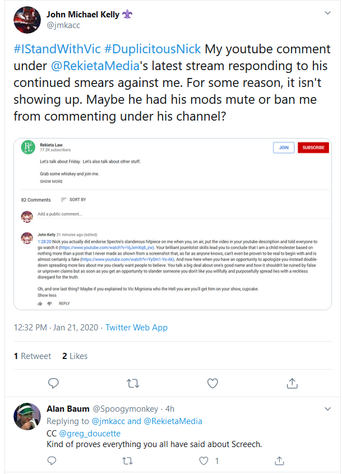Open Alan Baum's profile picture
Image resolution: width=342 pixels, height=474 pixels.
[x=27, y=416]
